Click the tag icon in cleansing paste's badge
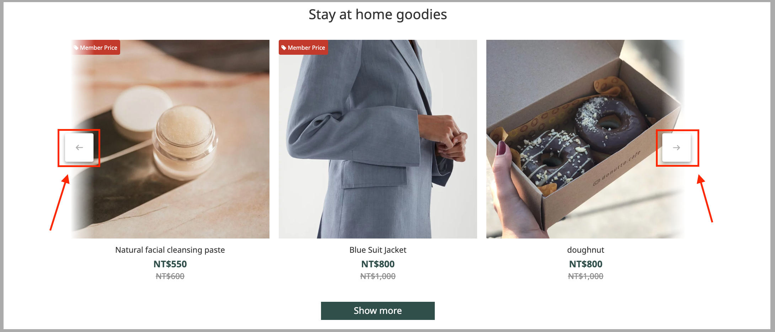775x332 pixels. 76,48
